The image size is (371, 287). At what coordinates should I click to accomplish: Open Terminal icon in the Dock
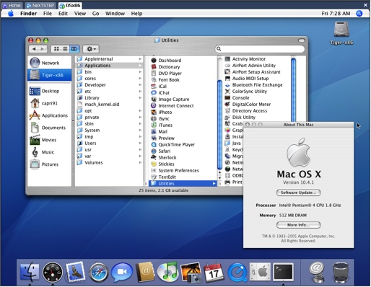tap(284, 272)
